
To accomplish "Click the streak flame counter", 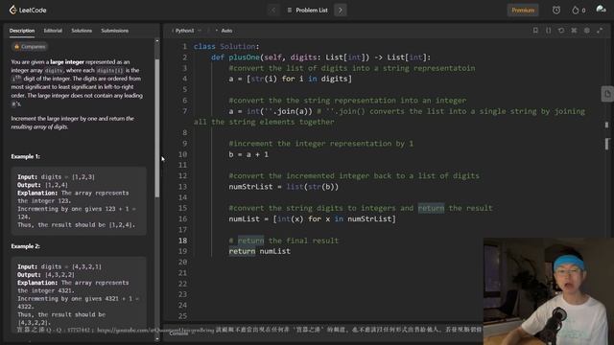I will (x=579, y=11).
